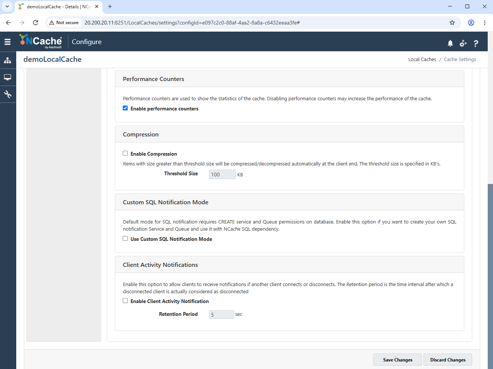Open the settings gears icon

463,44
